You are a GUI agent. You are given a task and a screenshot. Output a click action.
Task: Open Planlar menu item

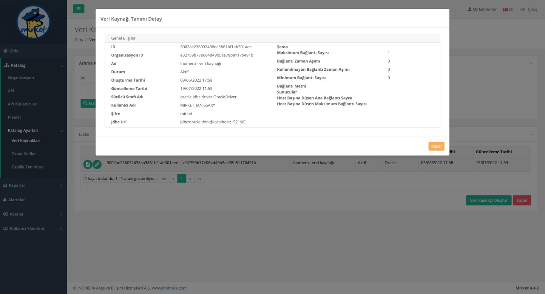(x=15, y=117)
